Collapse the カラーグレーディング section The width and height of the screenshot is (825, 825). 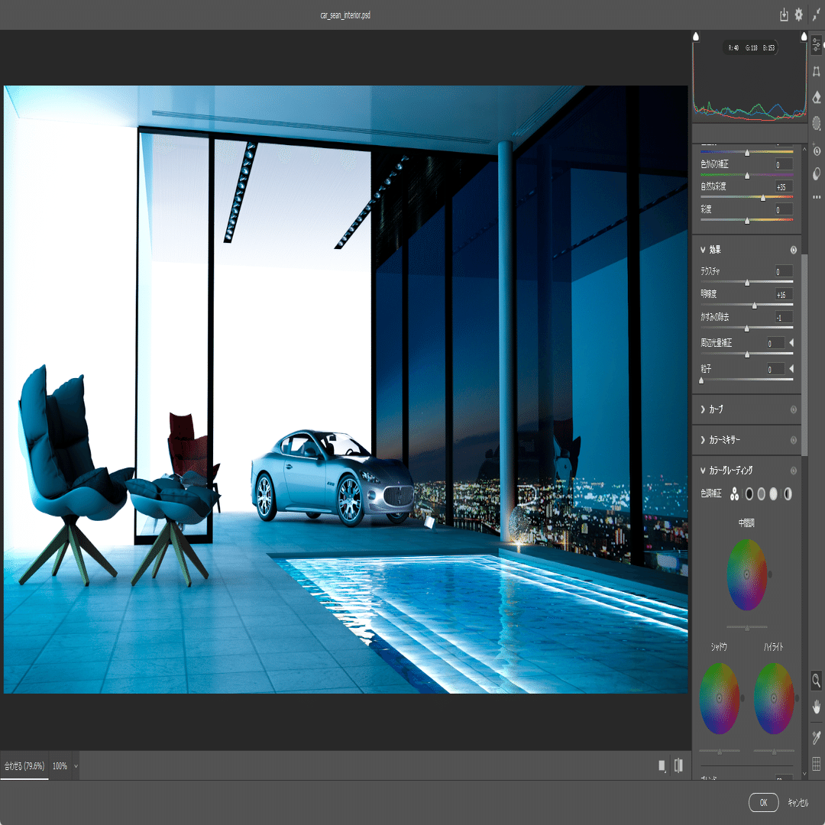point(703,471)
